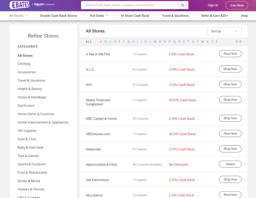This screenshot has height=198, width=256.
Task: Select All Stores category in sidebar
Action: 25,56
